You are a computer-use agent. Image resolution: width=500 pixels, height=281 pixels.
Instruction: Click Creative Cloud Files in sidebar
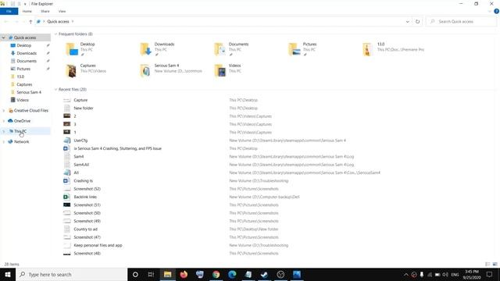[30, 111]
